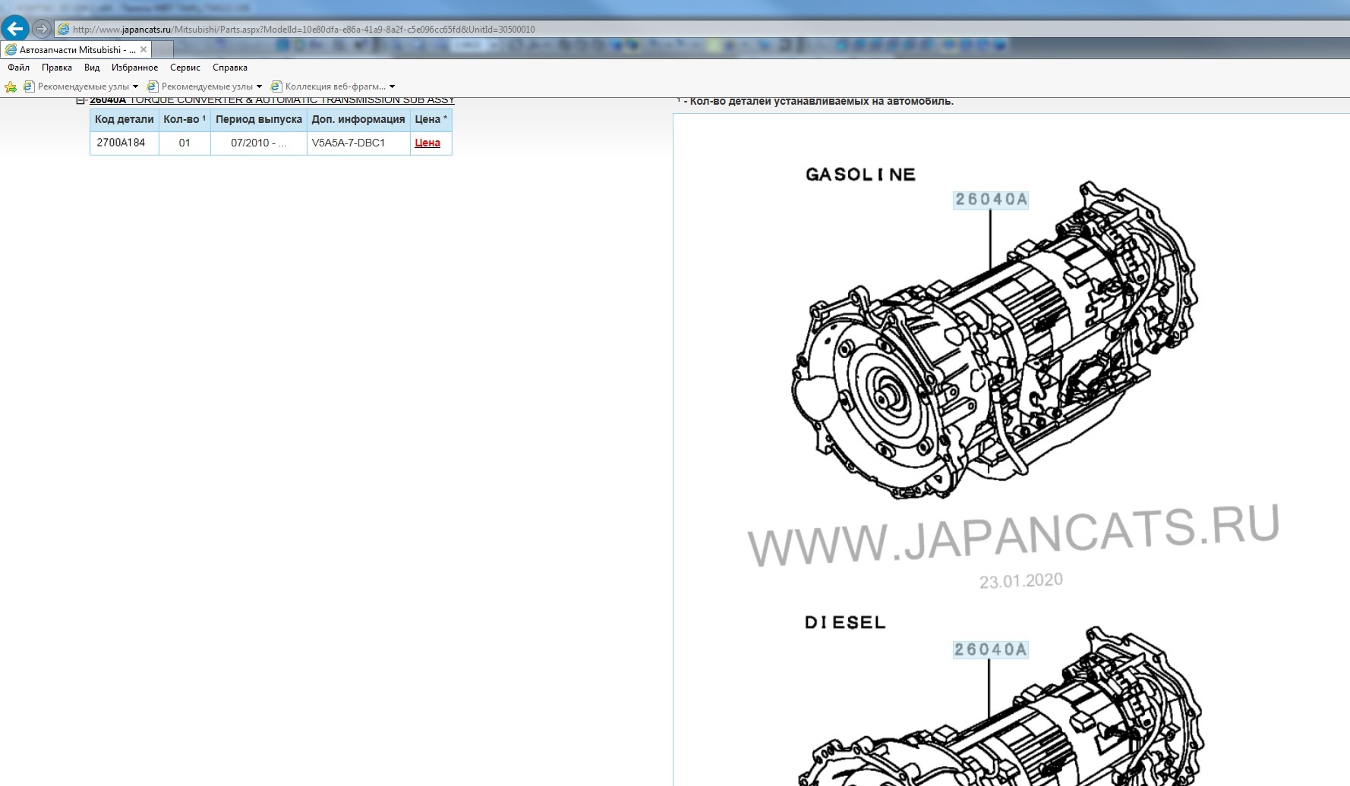
Task: Expand the second Рекомендуемые узлы favorites dropdown
Action: coord(259,86)
